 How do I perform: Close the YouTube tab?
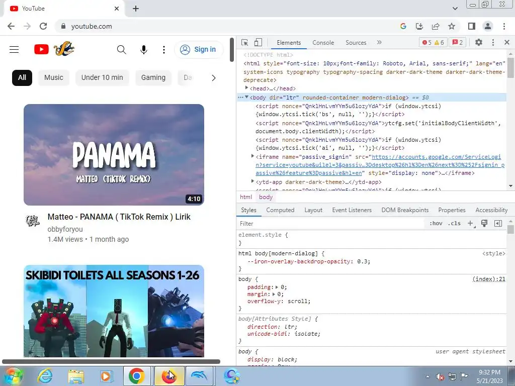[x=117, y=9]
